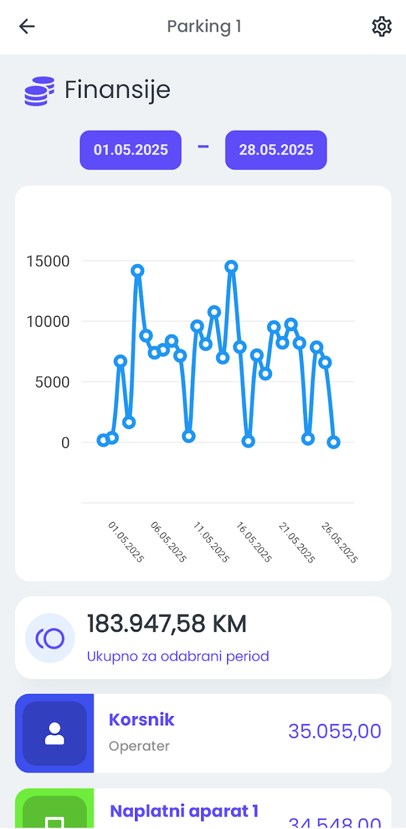Viewport: 406px width, 829px height.
Task: Open the Naplatni aparat 1 entry
Action: point(203,809)
